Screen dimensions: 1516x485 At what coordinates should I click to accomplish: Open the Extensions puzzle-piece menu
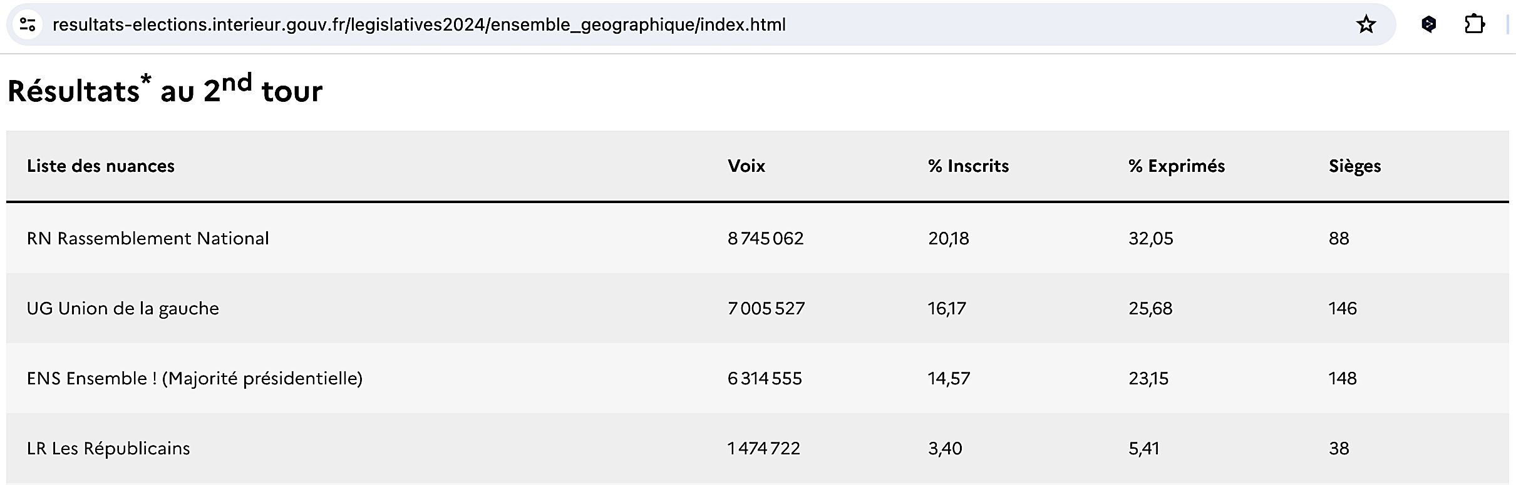(1475, 25)
